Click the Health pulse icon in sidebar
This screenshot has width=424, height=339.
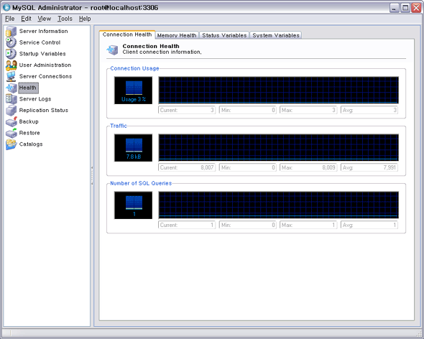click(11, 88)
